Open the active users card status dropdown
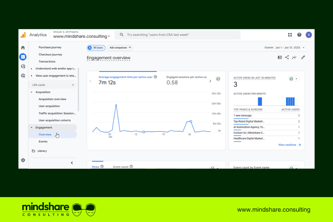 coord(294,79)
